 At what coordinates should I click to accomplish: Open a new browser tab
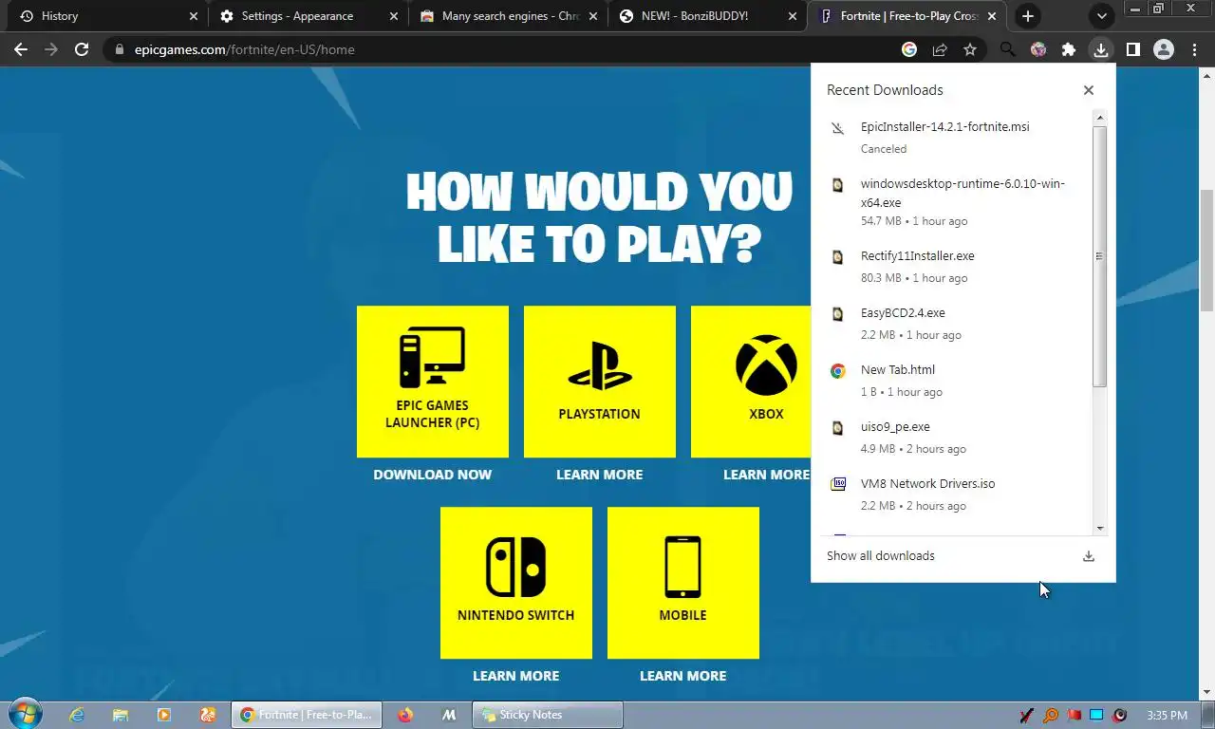point(1028,16)
